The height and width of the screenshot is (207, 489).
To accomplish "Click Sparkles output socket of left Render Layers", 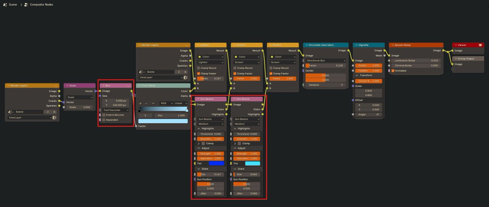I will [59, 106].
